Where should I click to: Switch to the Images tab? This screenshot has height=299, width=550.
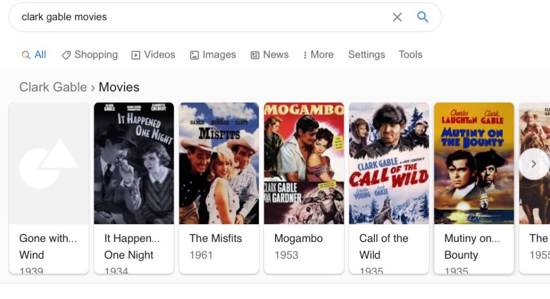(x=213, y=55)
